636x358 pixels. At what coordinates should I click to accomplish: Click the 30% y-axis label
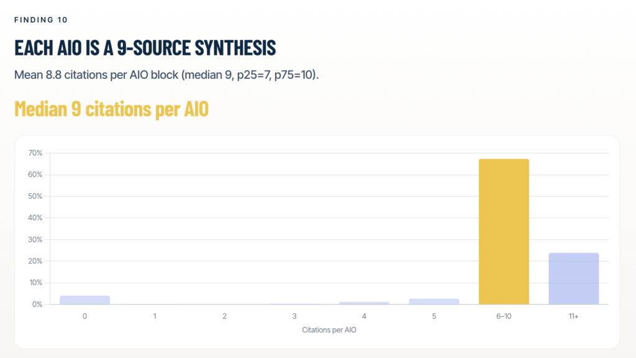click(35, 239)
